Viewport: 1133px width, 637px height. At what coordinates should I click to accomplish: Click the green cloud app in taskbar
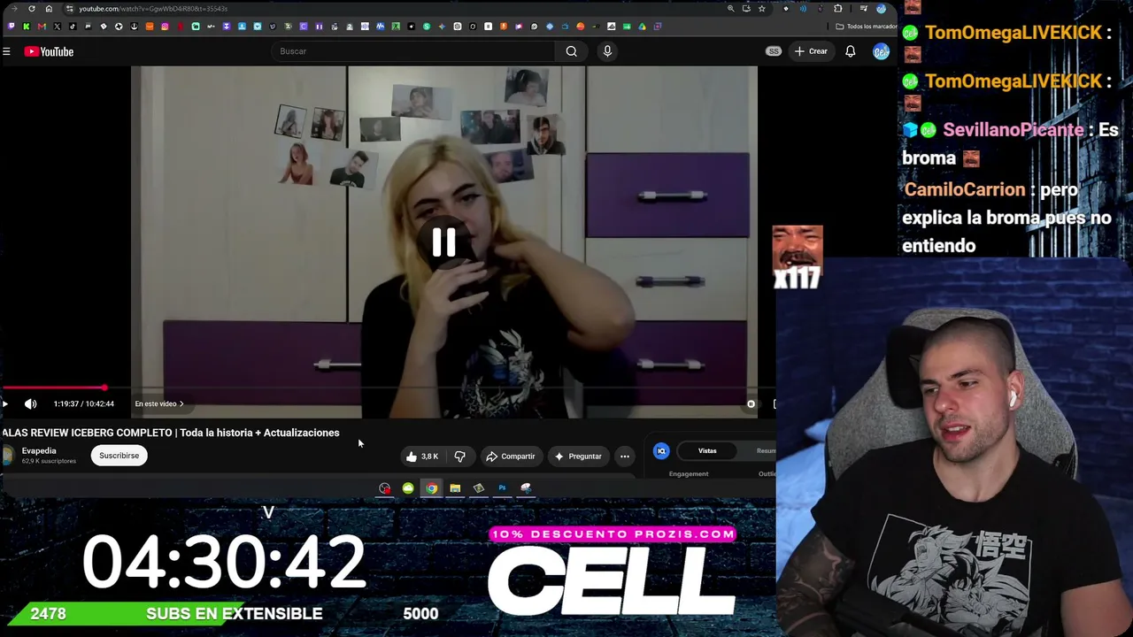408,488
